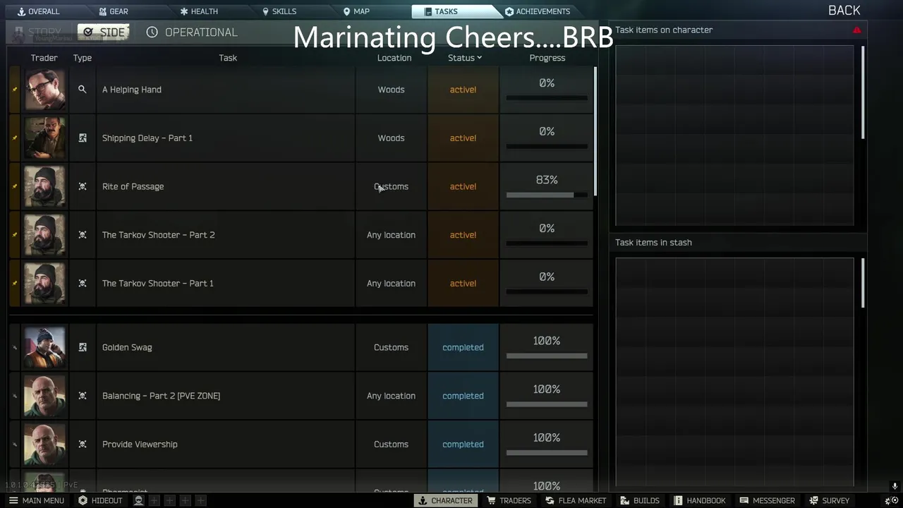Sort tasks by the Location column header
Viewport: 903px width, 508px height.
[394, 58]
